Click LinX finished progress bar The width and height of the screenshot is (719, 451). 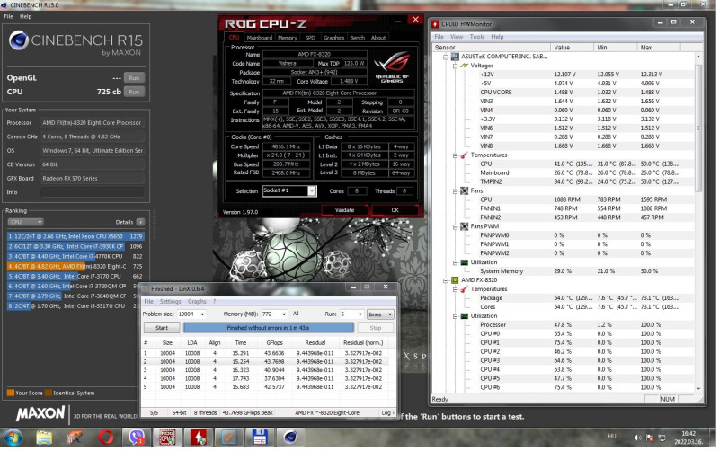(x=268, y=328)
